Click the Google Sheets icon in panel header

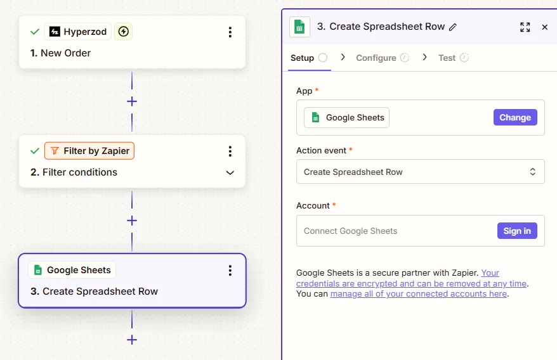pos(299,27)
